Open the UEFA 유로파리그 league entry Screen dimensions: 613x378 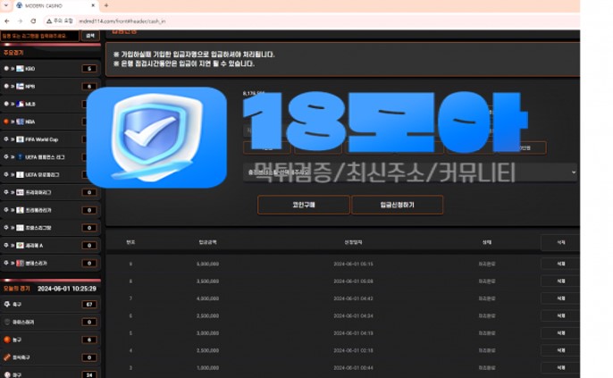[42, 175]
